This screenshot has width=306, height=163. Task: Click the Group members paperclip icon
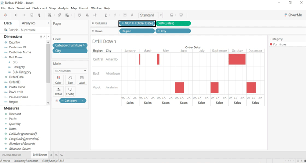(115, 15)
